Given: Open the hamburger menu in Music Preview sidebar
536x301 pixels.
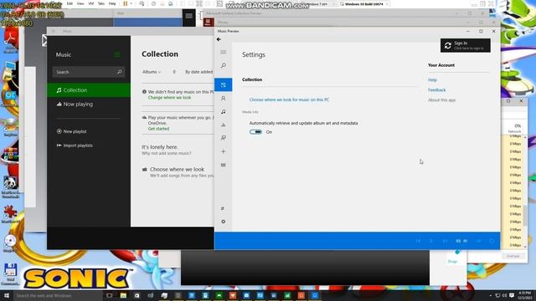Looking at the screenshot, I should click(x=224, y=52).
